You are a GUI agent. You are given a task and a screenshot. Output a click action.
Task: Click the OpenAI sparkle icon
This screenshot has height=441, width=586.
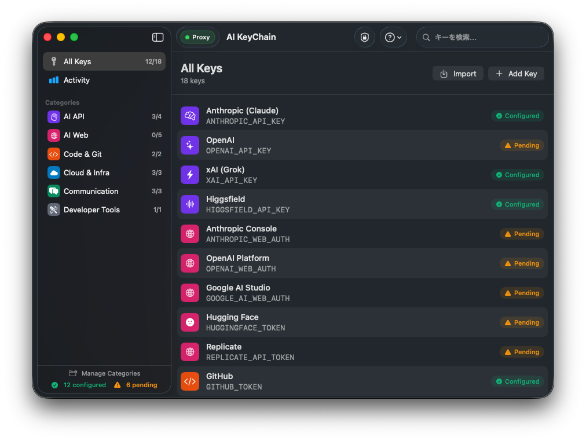click(x=190, y=145)
